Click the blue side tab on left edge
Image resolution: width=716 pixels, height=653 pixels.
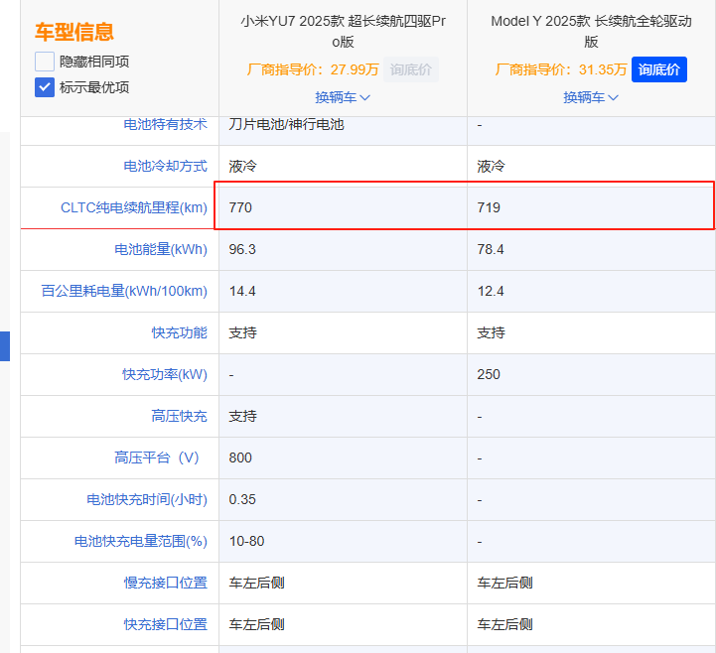[5, 346]
